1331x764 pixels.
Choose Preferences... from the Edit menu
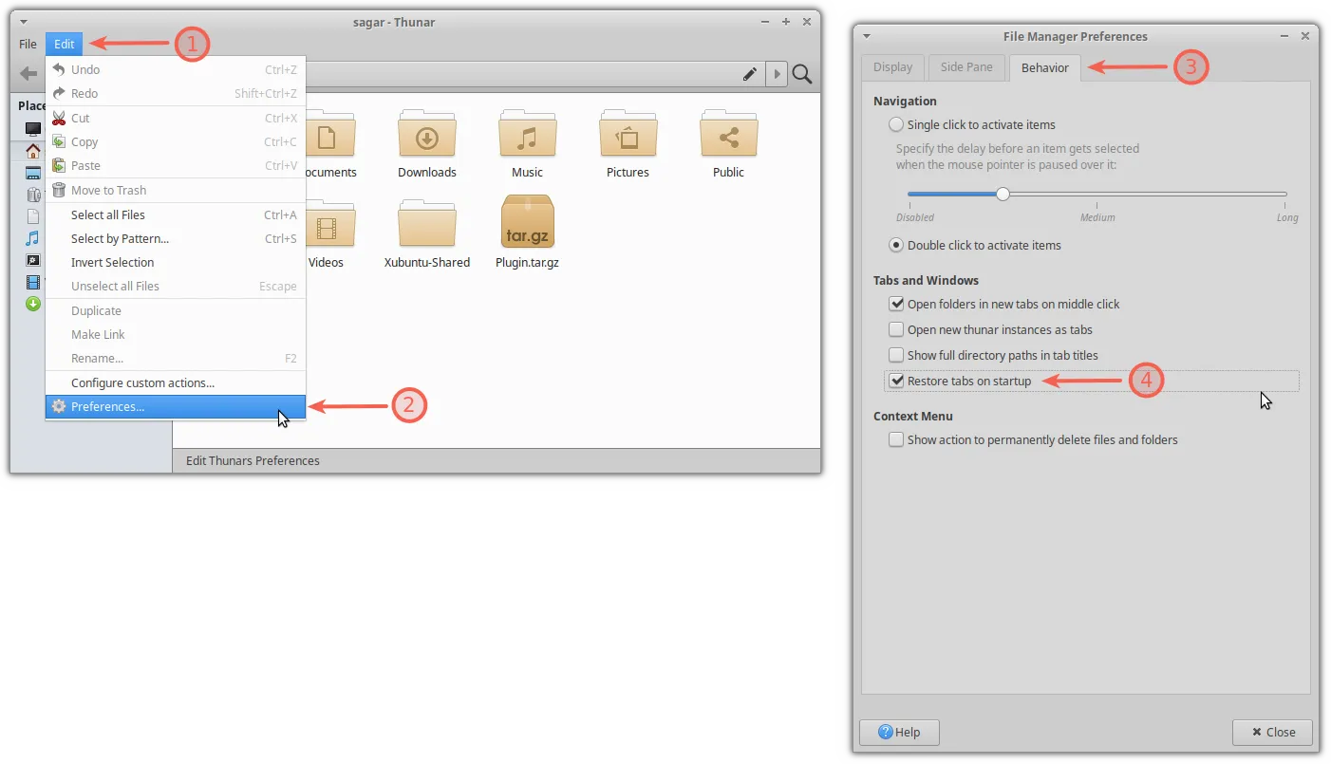pyautogui.click(x=107, y=406)
